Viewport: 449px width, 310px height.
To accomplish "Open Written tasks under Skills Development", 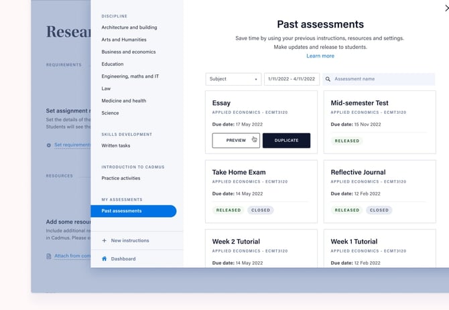I will [x=116, y=146].
